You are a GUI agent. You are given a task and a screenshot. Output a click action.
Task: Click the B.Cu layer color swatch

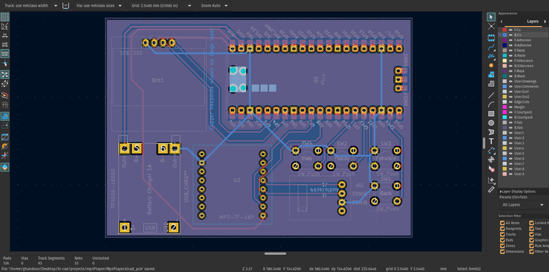point(505,35)
